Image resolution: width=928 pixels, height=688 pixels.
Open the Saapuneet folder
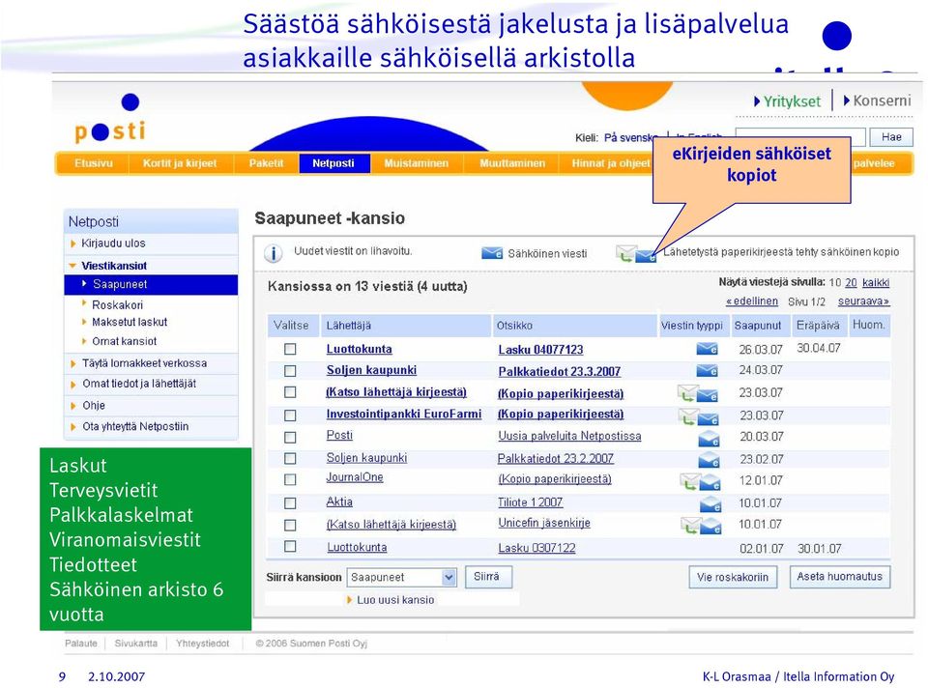point(151,284)
